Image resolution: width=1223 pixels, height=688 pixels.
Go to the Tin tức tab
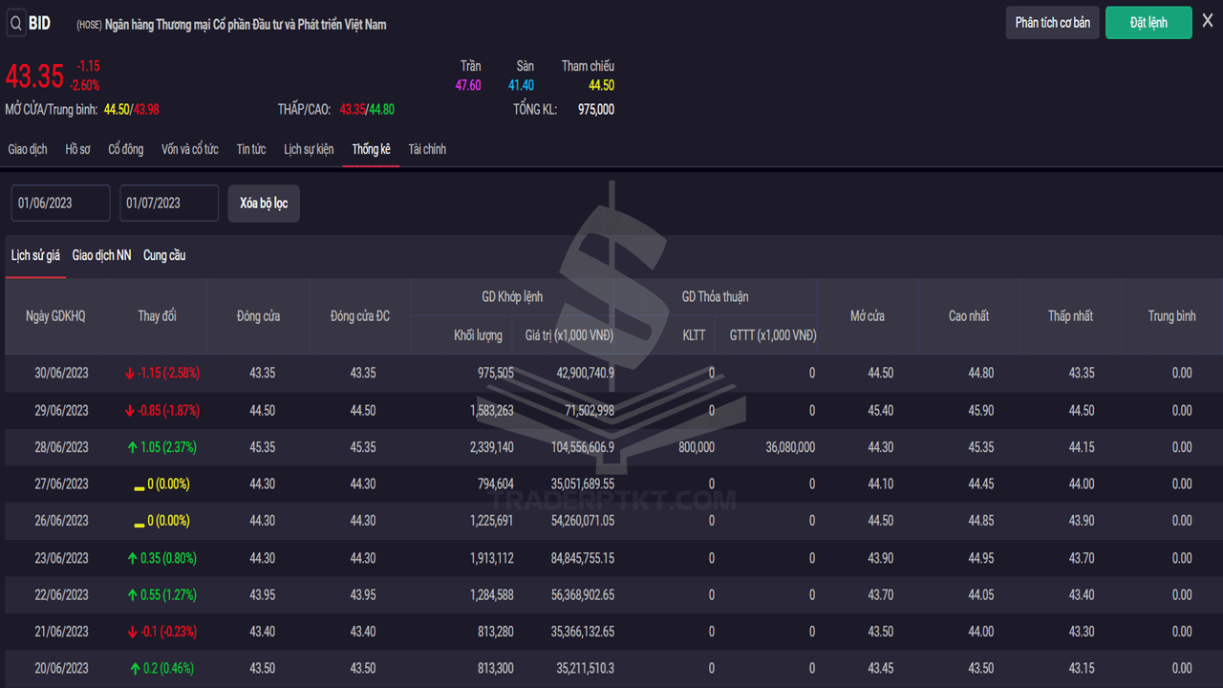click(251, 149)
